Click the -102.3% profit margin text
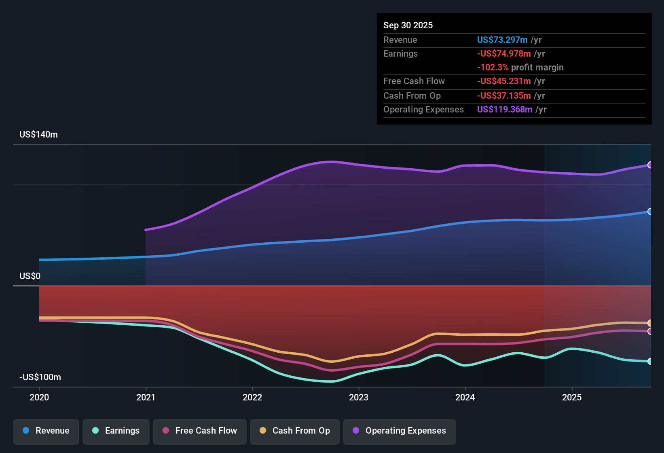Image resolution: width=664 pixels, height=453 pixels. coord(520,67)
